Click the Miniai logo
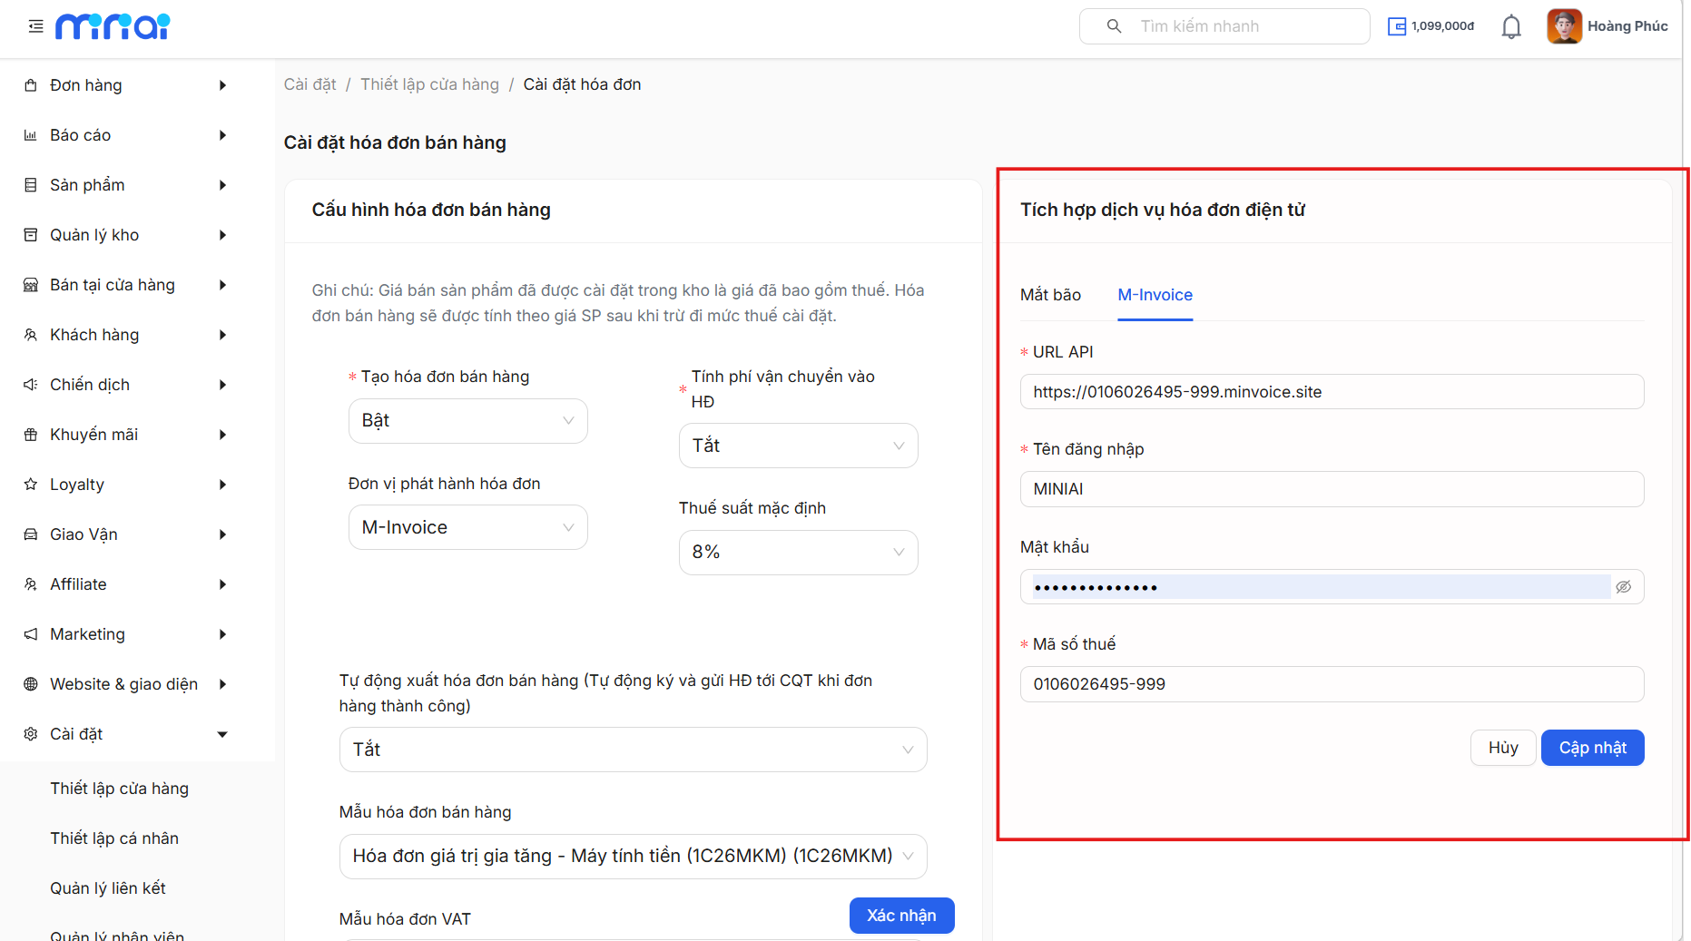This screenshot has height=941, width=1691. (x=113, y=26)
